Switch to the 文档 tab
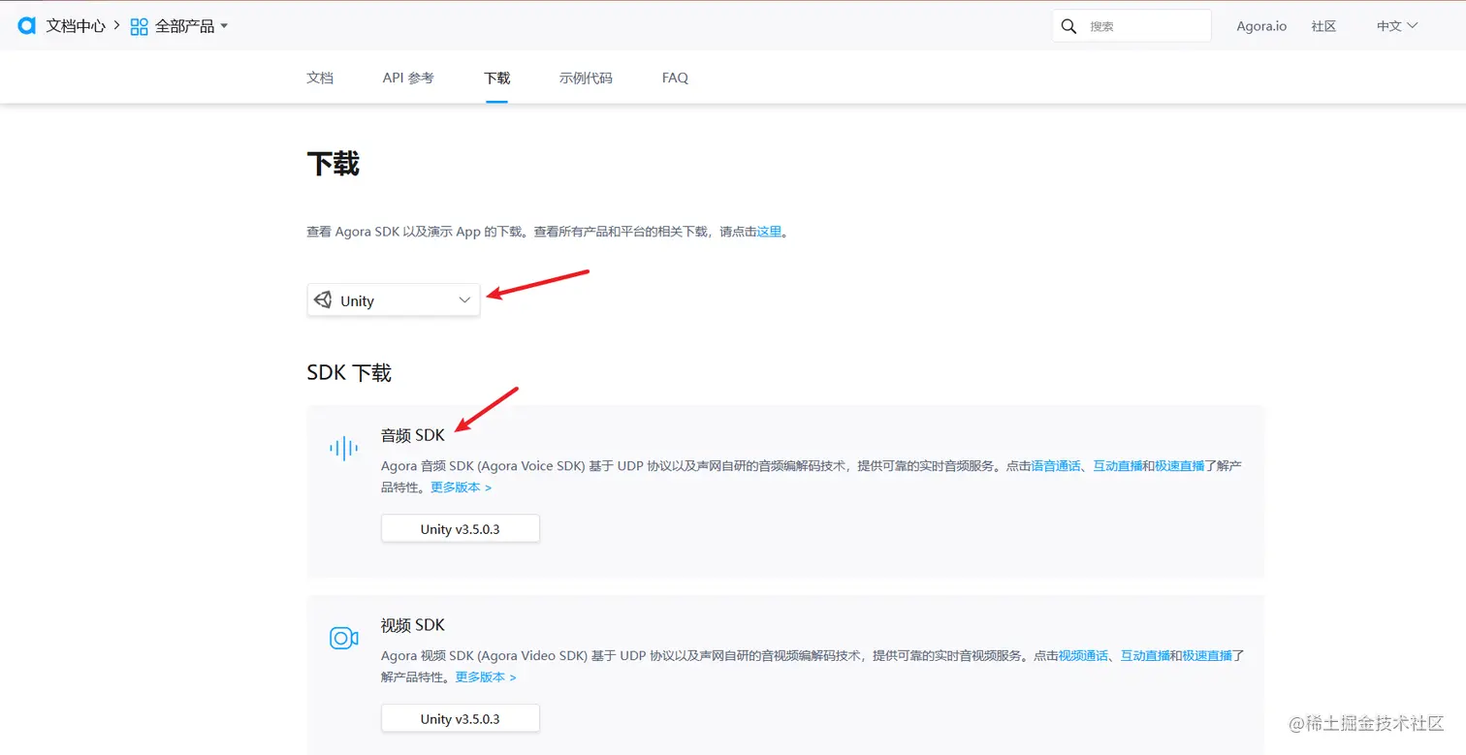The height and width of the screenshot is (755, 1466). pyautogui.click(x=320, y=78)
